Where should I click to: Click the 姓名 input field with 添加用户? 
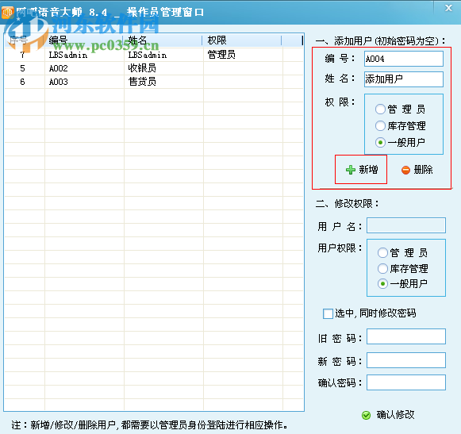pos(404,79)
